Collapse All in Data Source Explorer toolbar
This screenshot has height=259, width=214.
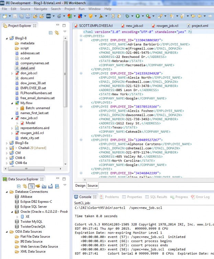click(x=19, y=186)
